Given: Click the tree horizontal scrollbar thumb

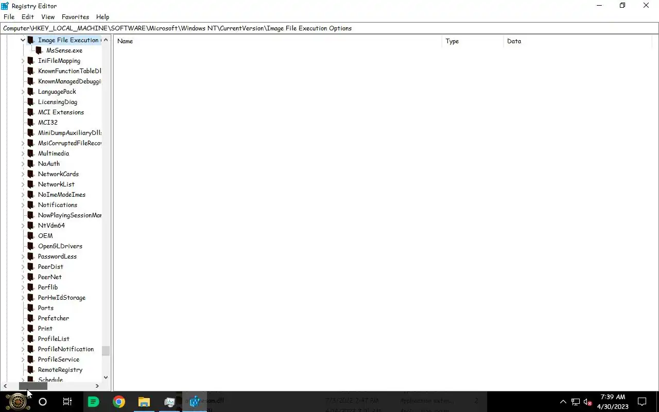Looking at the screenshot, I should coord(33,386).
